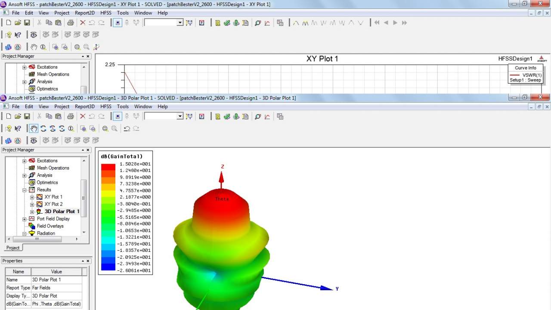
Task: Select 3D Polar Plot 1 in the project tree
Action: click(x=62, y=211)
